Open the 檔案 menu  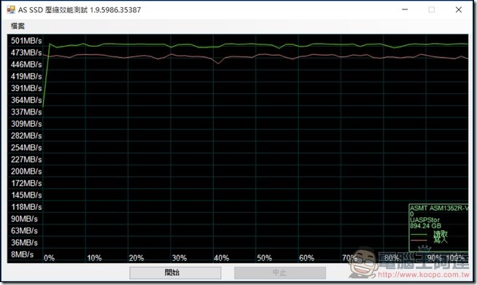[x=18, y=26]
